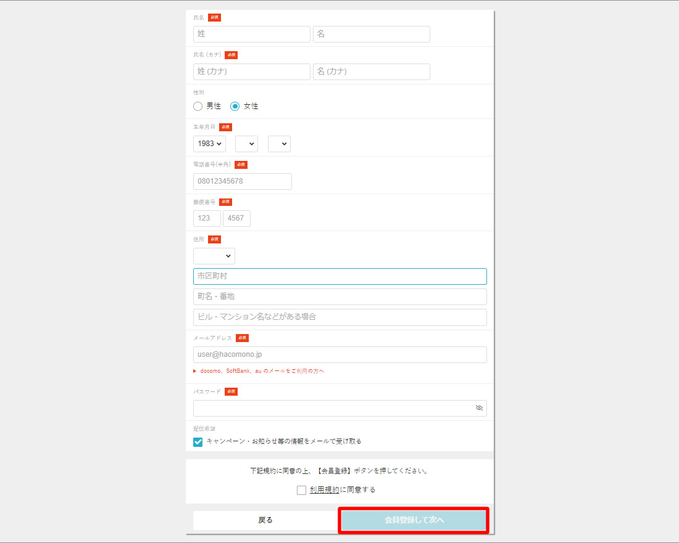Open the prefecture dropdown under 住所

coord(214,256)
